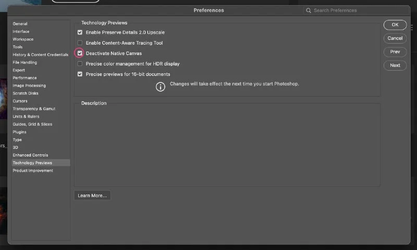Select Scratch Disks category
The image size is (417, 250).
pos(26,94)
